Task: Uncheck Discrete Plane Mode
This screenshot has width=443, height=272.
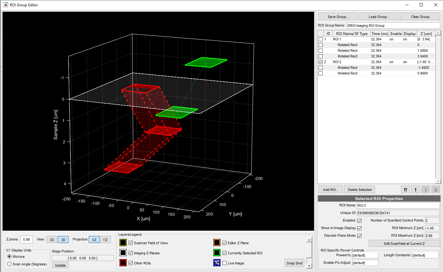Action: pyautogui.click(x=359, y=235)
